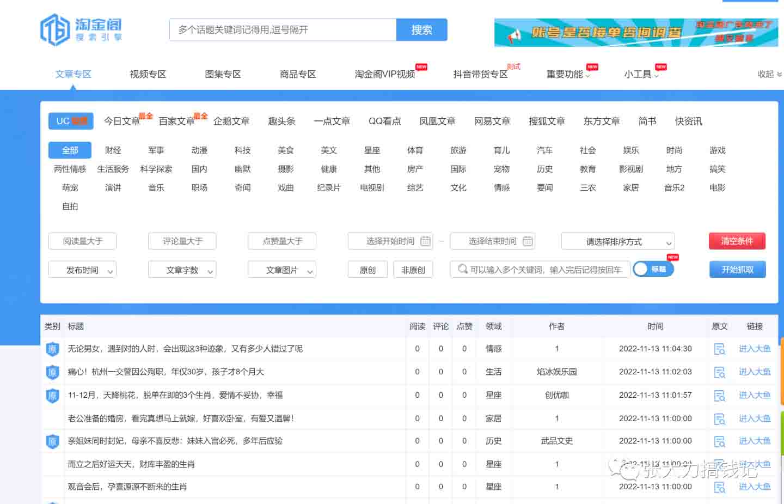Switch to the 视频专区 tab
784x504 pixels.
pos(148,74)
